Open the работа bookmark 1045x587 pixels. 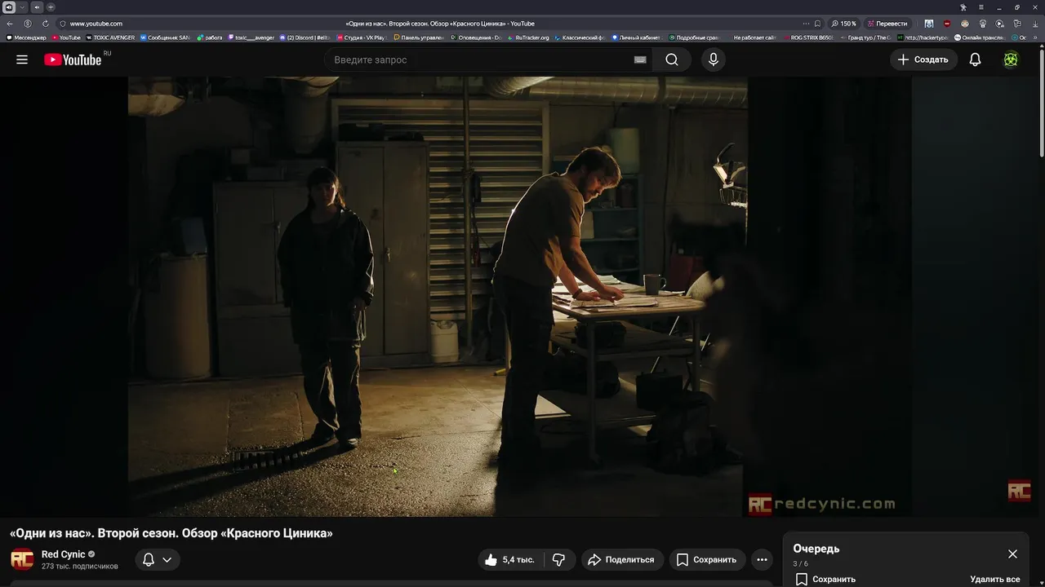point(209,38)
